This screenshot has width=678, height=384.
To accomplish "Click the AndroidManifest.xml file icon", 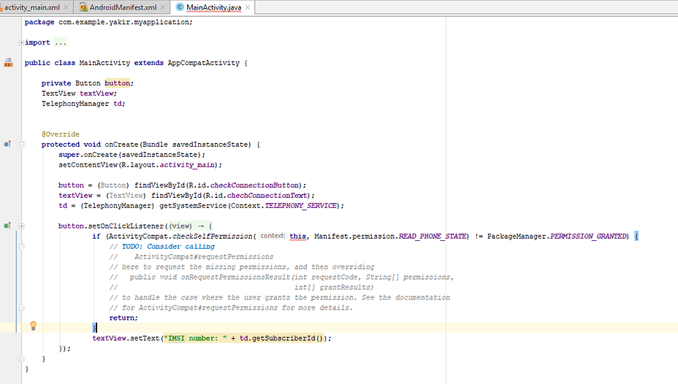I will 83,7.
